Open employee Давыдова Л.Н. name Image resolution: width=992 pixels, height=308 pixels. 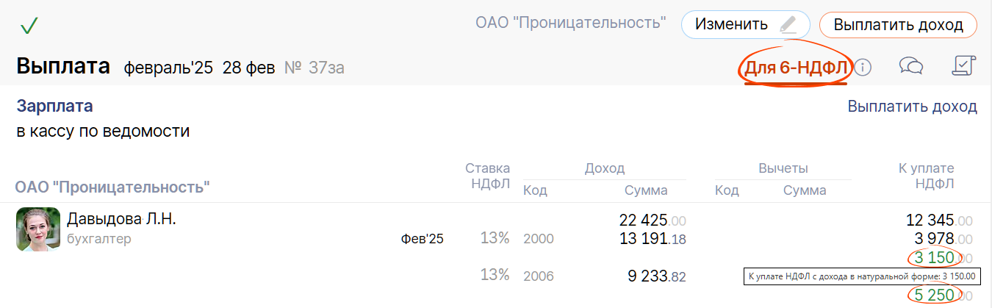click(x=121, y=219)
